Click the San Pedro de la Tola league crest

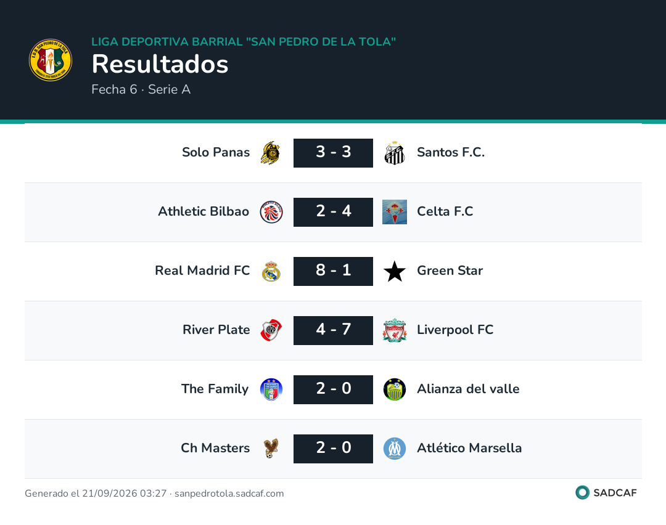pos(51,60)
